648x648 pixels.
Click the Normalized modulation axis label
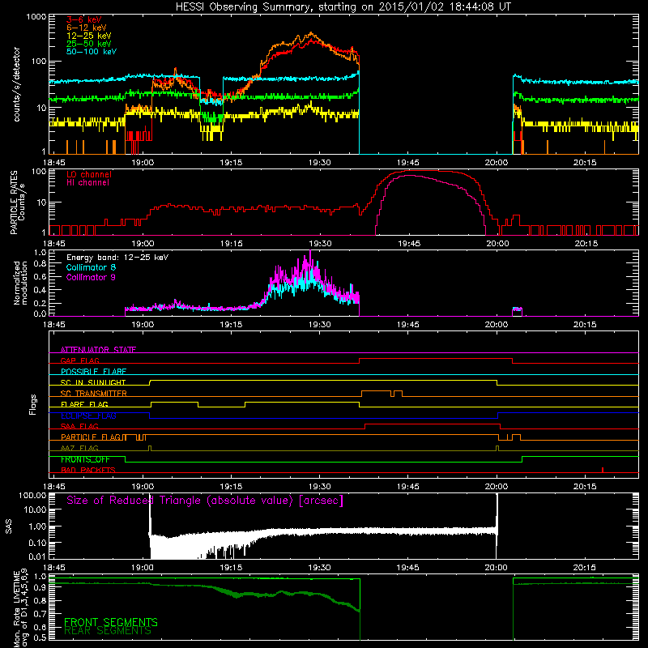pos(20,283)
